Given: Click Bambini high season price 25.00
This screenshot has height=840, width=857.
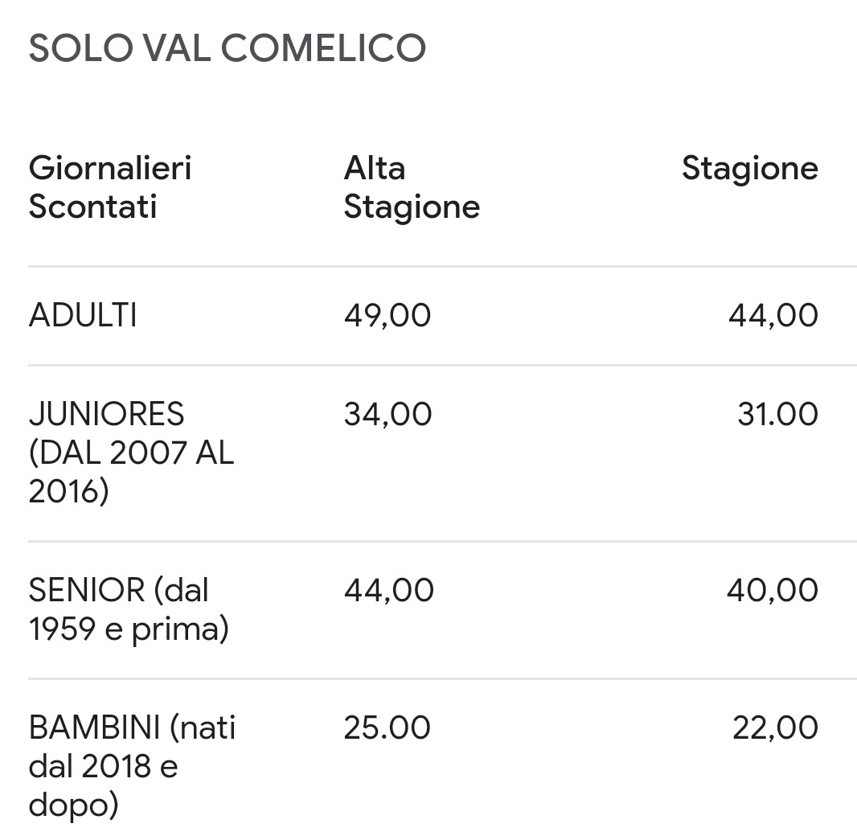Looking at the screenshot, I should 387,728.
